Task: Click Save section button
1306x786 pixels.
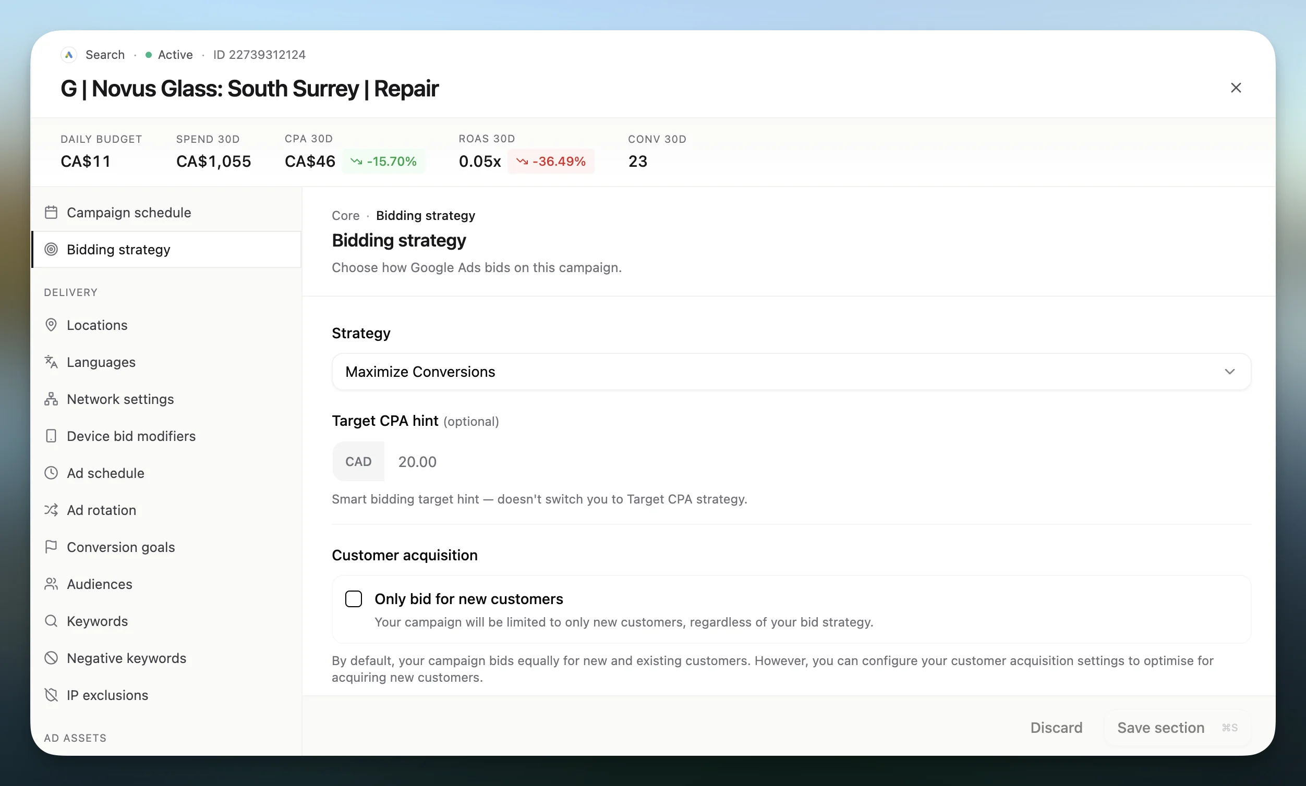Action: click(1177, 728)
